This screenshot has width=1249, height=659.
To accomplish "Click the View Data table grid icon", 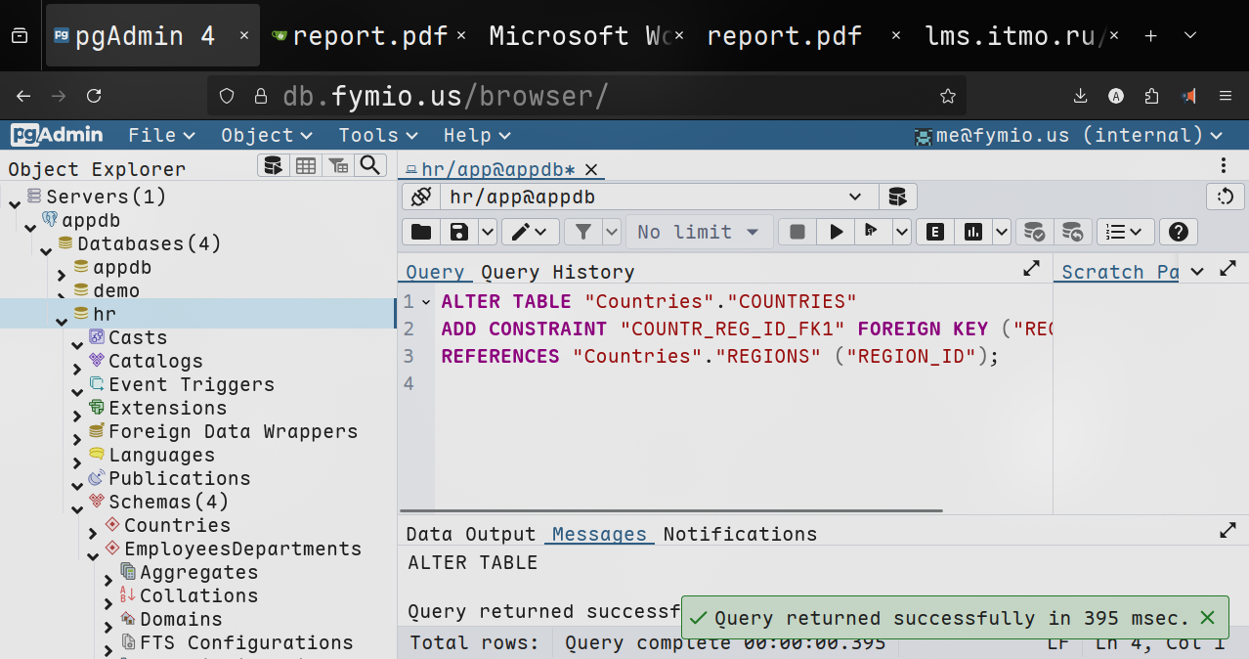I will pos(306,166).
